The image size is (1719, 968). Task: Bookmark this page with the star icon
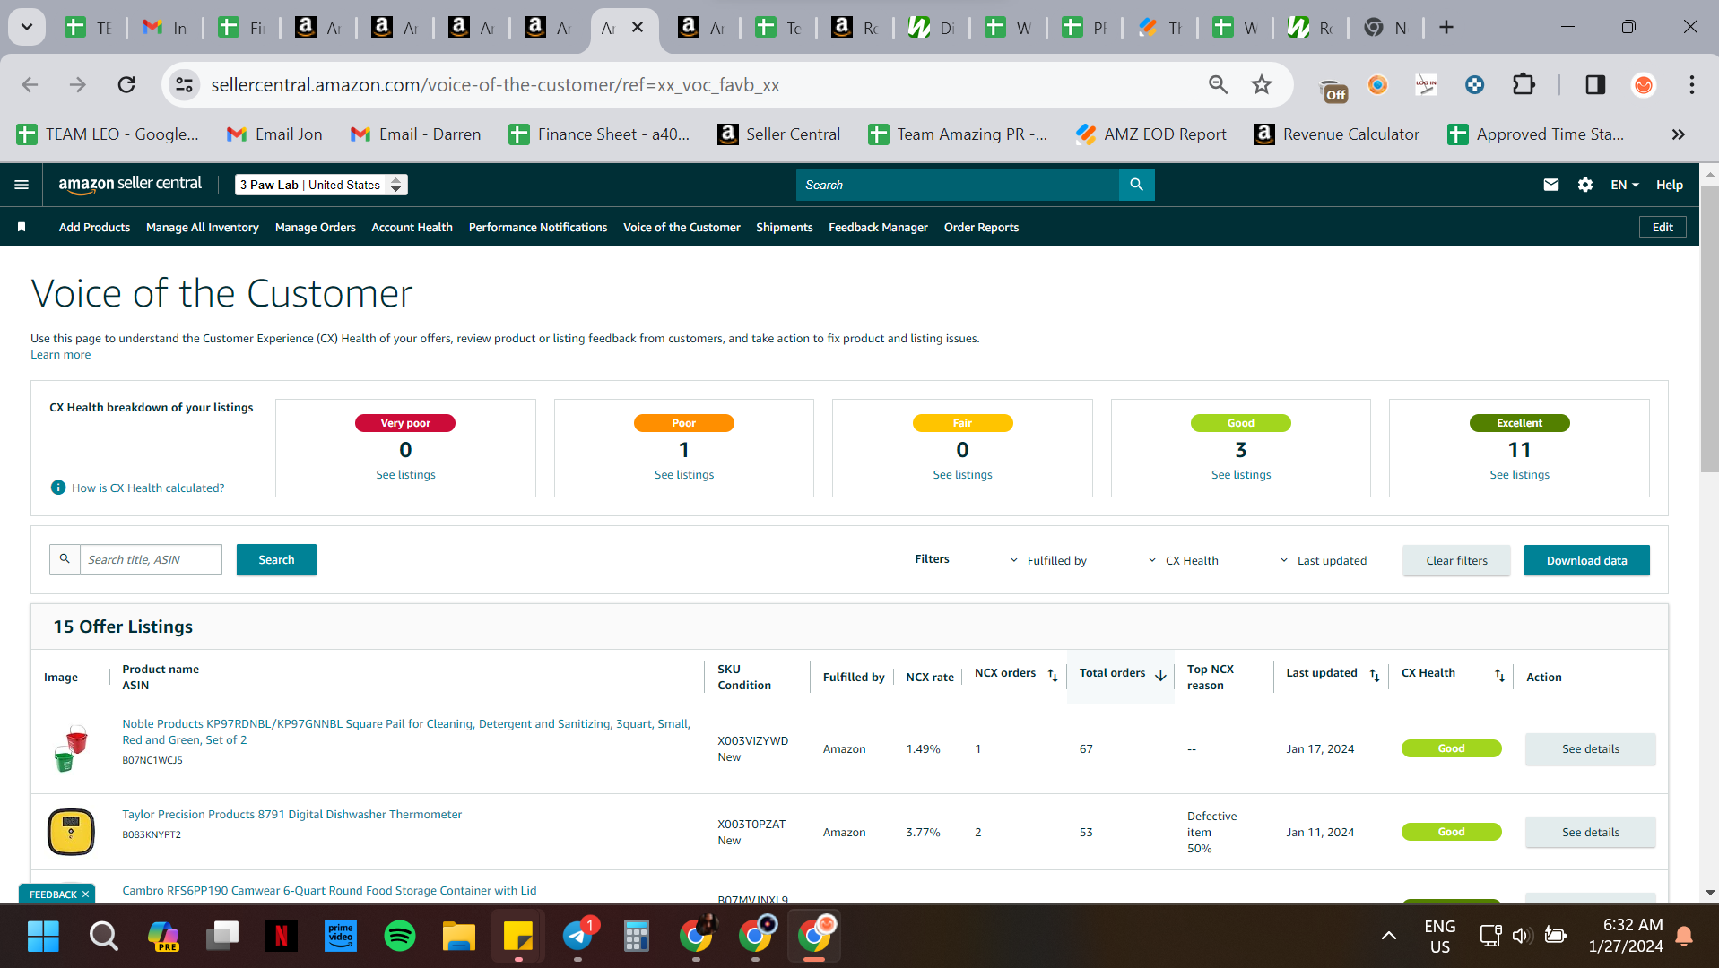pos(1262,85)
